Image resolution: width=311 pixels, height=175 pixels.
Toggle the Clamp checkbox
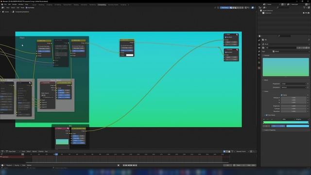282,95
